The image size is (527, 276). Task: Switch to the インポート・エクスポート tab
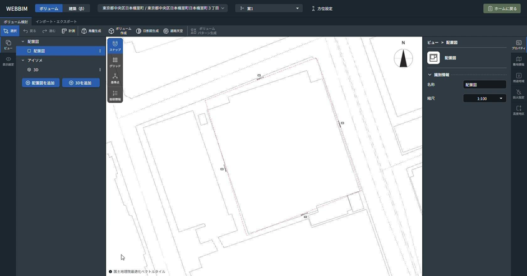pos(56,22)
